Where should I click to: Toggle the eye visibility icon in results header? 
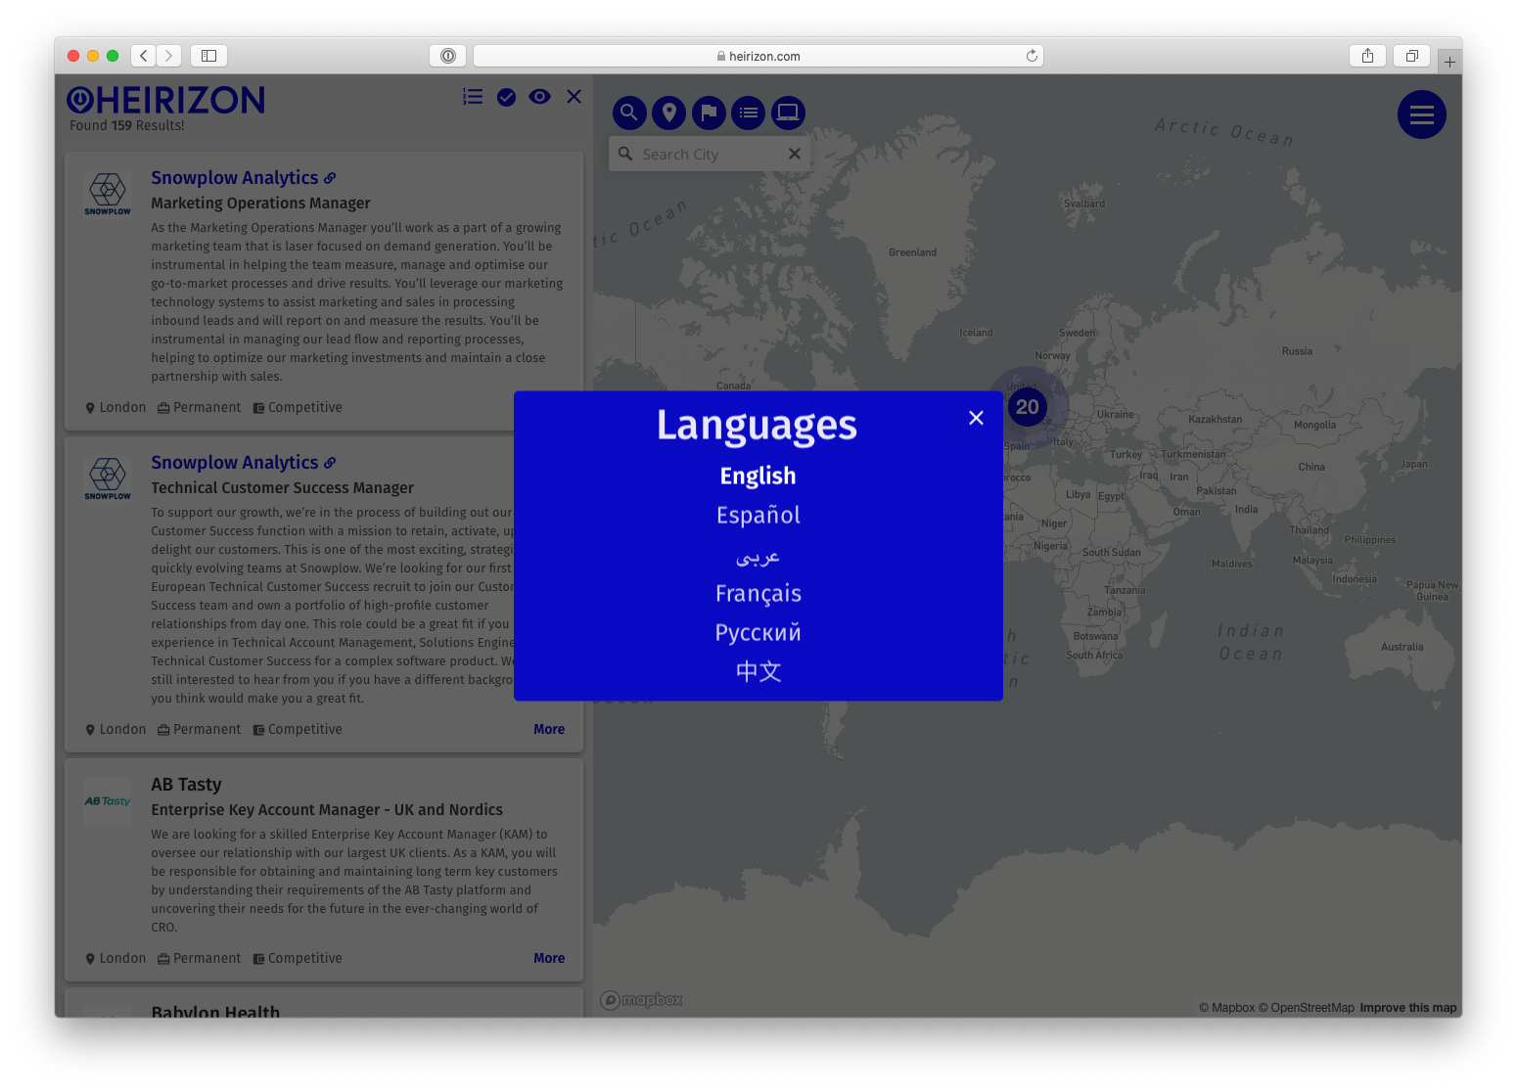(539, 97)
